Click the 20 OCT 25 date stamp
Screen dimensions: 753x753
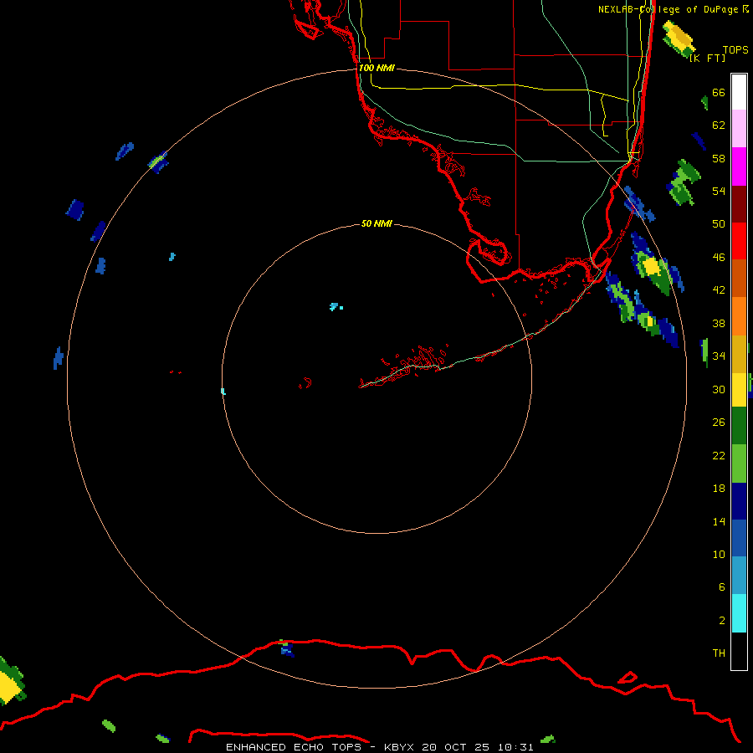[x=455, y=747]
